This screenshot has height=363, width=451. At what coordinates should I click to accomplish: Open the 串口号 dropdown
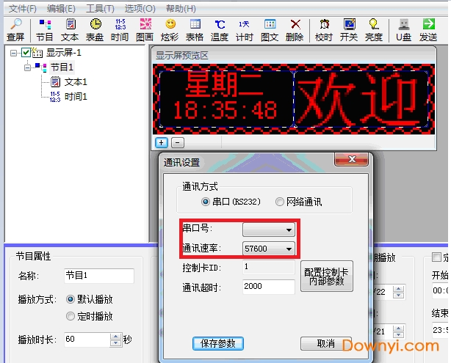(269, 230)
